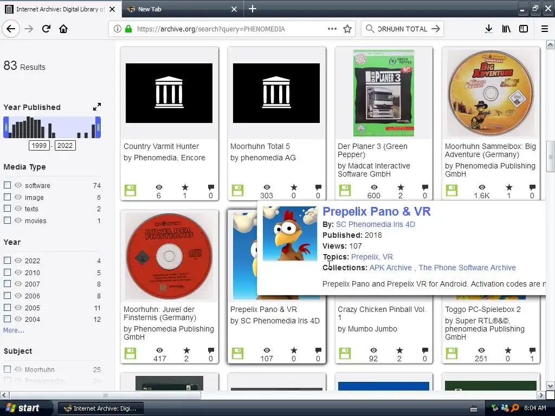Open the Prepelix topic link
The width and height of the screenshot is (555, 416).
pyautogui.click(x=365, y=257)
